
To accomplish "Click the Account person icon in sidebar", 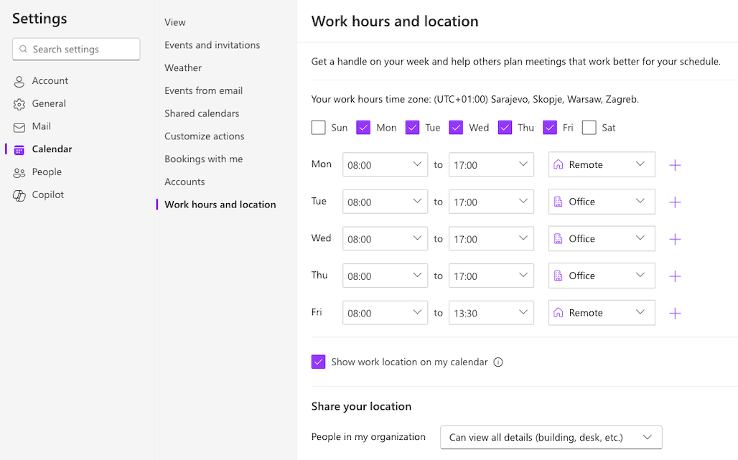I will [x=19, y=81].
